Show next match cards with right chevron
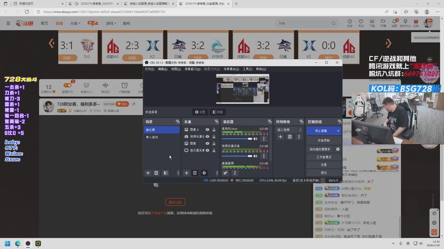This screenshot has width=444, height=249. click(388, 44)
